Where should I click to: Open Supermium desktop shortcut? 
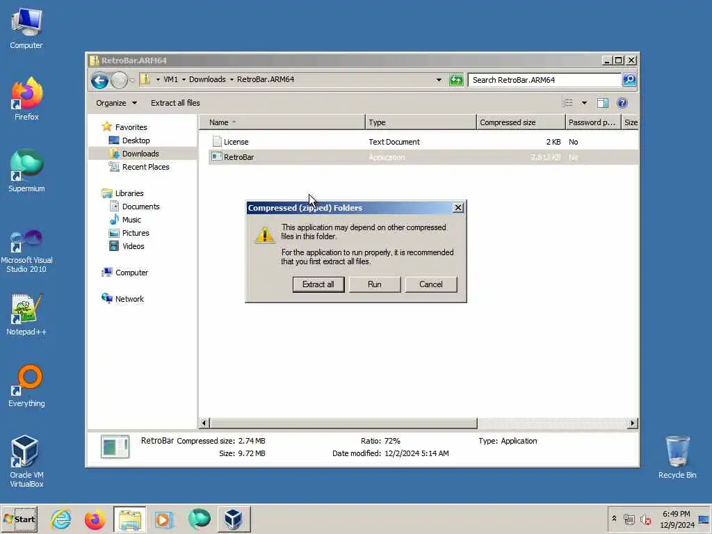click(26, 171)
